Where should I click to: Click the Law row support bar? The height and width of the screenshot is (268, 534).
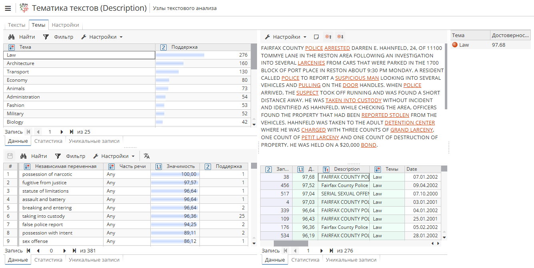pos(180,55)
